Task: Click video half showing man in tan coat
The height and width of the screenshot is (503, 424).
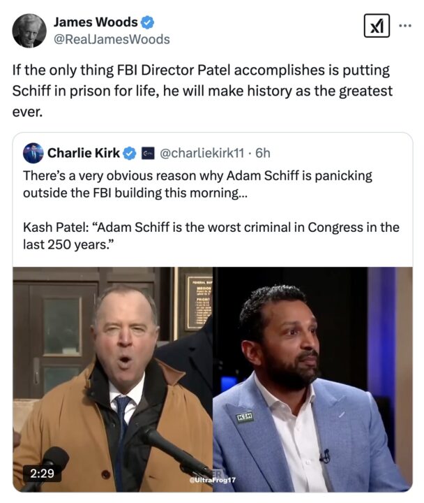Action: pyautogui.click(x=112, y=377)
